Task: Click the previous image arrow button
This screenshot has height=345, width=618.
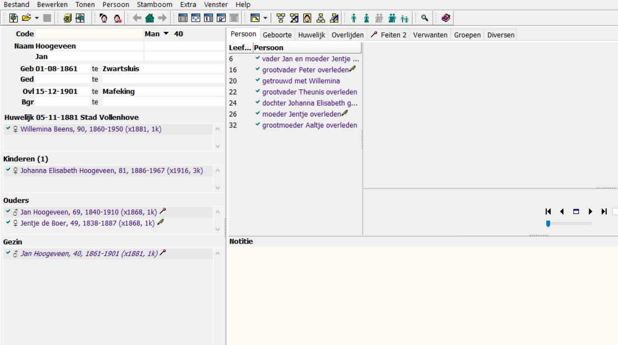Action: coord(562,212)
